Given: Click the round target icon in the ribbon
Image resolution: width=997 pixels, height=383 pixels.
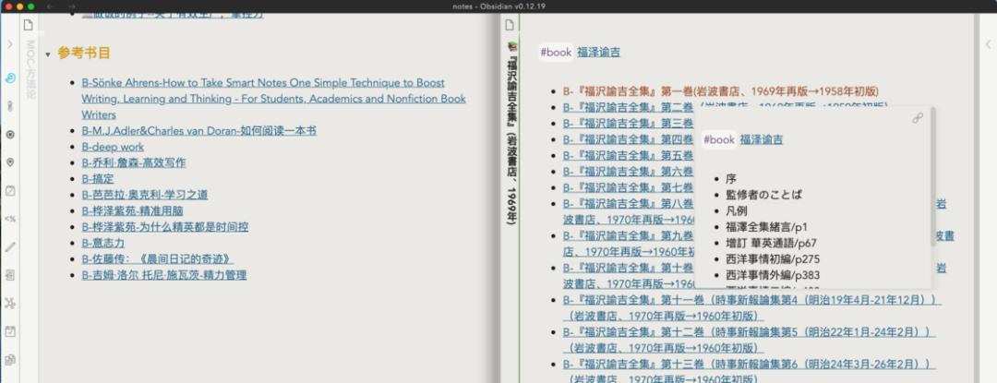Looking at the screenshot, I should (10, 135).
